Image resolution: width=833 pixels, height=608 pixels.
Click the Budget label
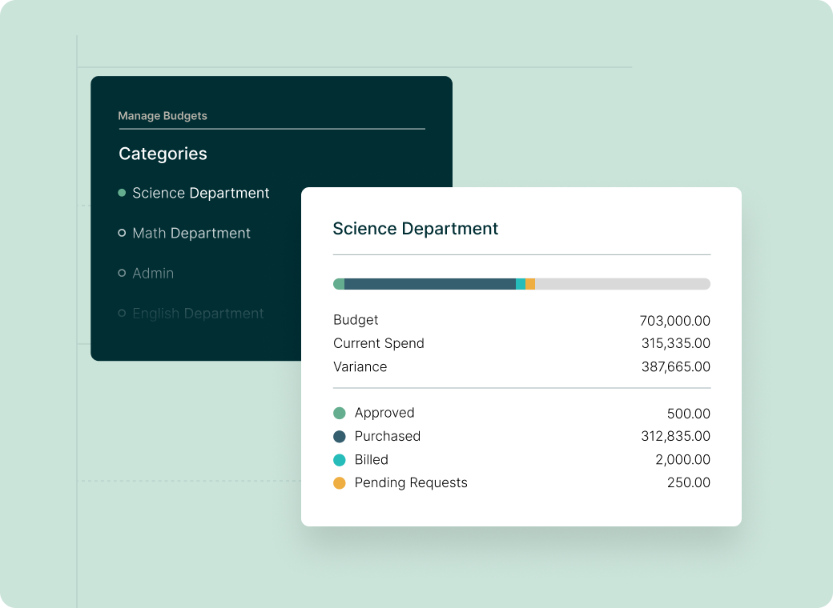(x=356, y=320)
